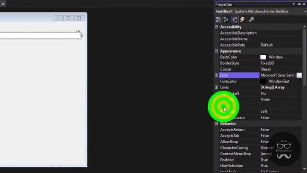
Task: Show the Properties page icon
Action: [x=235, y=19]
